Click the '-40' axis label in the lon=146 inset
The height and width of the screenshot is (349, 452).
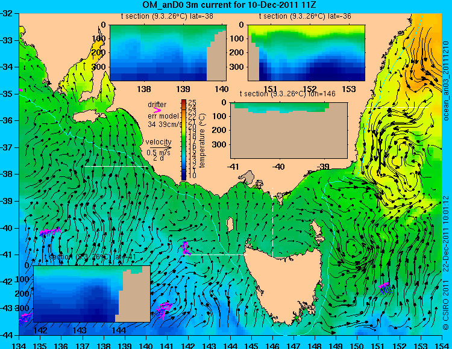[278, 167]
